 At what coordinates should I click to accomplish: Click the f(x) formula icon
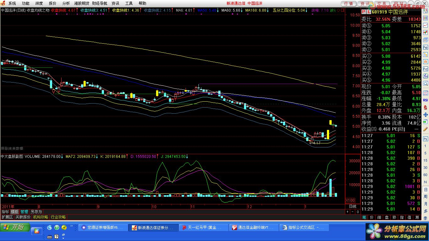(425, 76)
